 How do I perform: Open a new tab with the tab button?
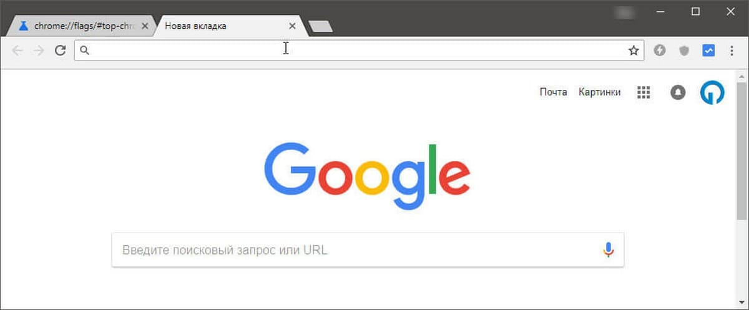pyautogui.click(x=321, y=26)
